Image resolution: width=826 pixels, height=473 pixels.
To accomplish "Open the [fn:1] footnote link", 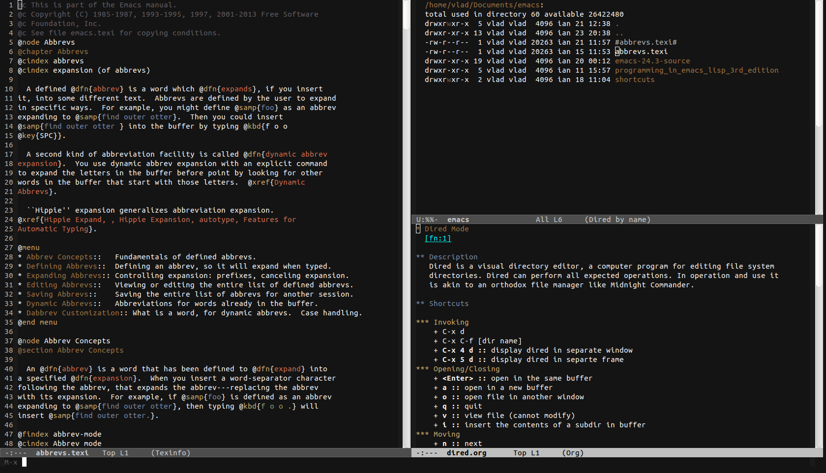I will tap(438, 238).
